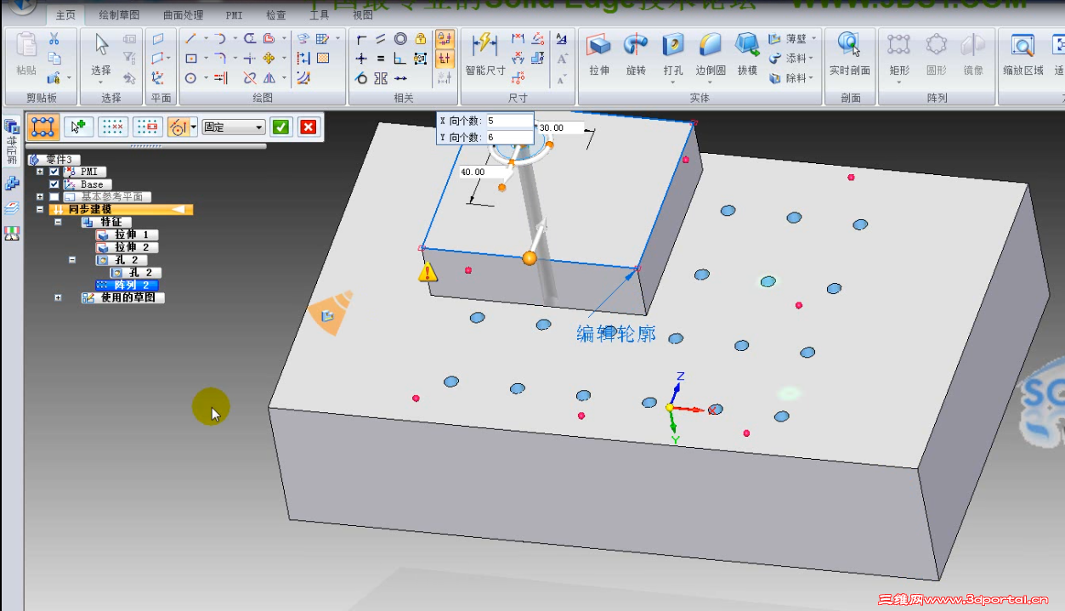Click the 缩放区域 zoom area icon

tap(1023, 54)
